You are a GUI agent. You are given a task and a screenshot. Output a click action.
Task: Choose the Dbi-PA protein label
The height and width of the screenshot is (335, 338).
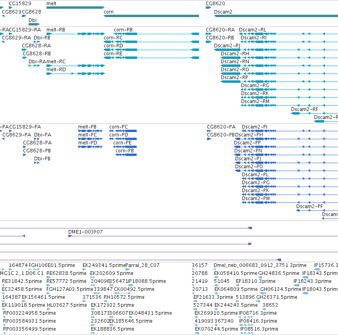coord(42,135)
